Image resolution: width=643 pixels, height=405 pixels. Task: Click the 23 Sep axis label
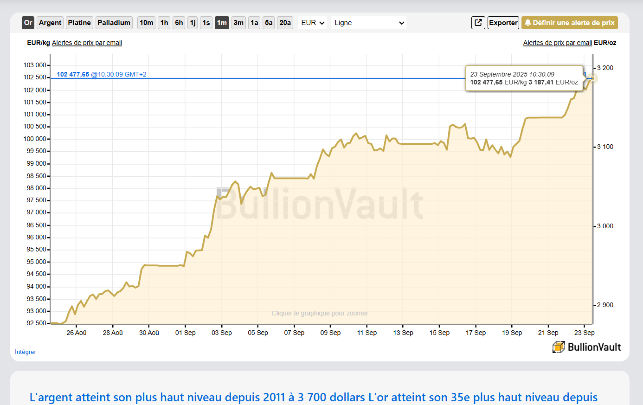(x=584, y=333)
